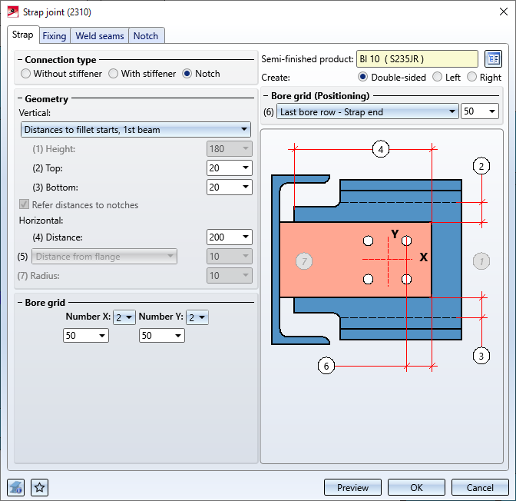
Task: Click the favorites star icon
Action: tap(39, 487)
